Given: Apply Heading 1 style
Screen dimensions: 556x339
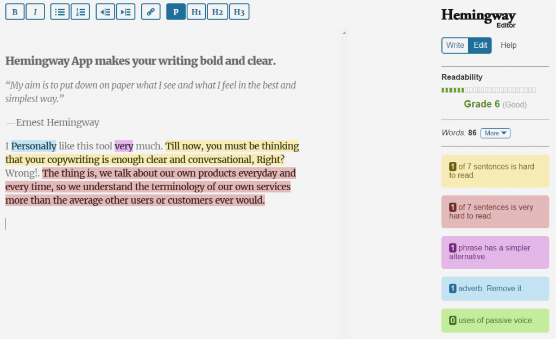Looking at the screenshot, I should pyautogui.click(x=196, y=12).
